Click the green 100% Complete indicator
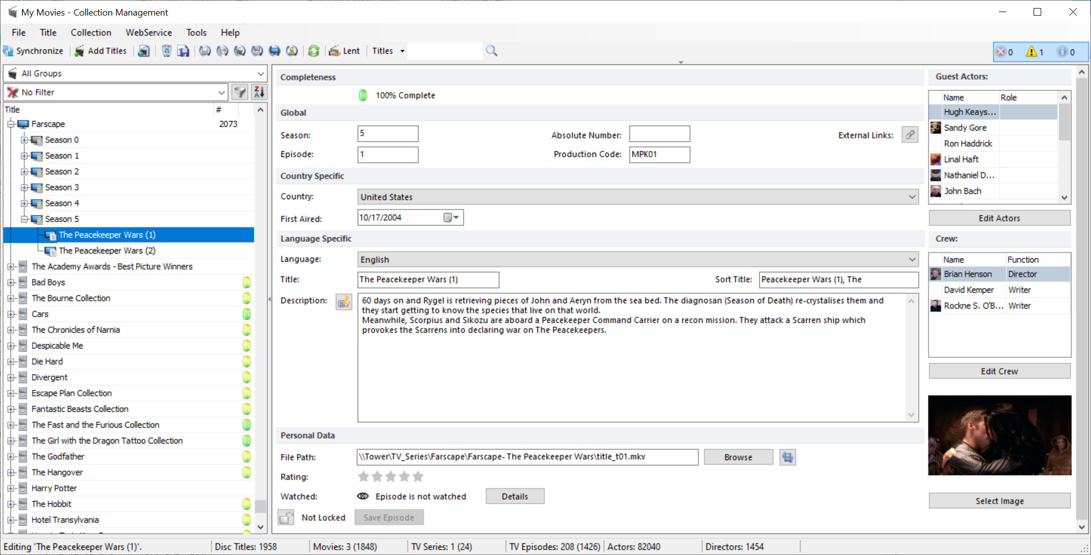 pos(363,95)
